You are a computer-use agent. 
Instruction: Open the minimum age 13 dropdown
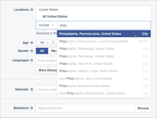[x=44, y=43]
